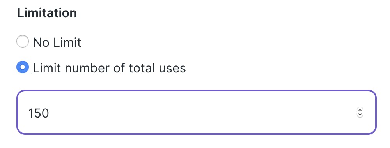Decrease the uses limit with the down arrow
This screenshot has height=148, width=390.
[x=360, y=115]
